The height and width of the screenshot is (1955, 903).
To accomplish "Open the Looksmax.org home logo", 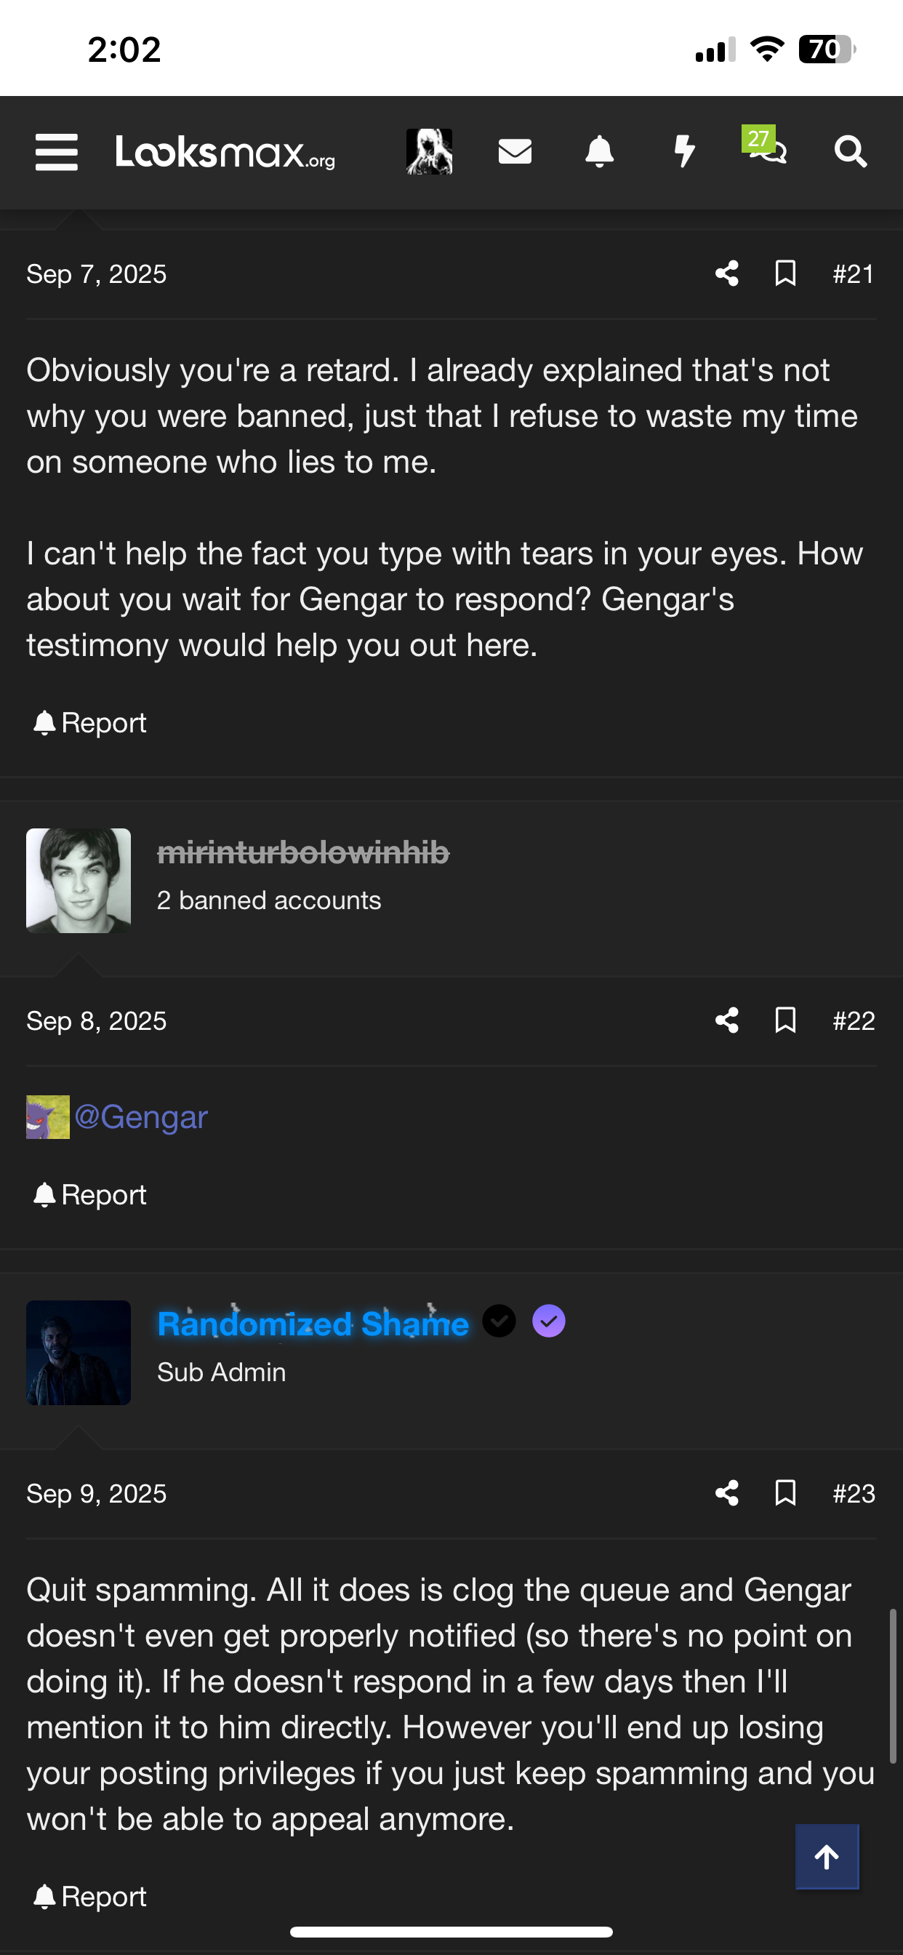I will 225,152.
